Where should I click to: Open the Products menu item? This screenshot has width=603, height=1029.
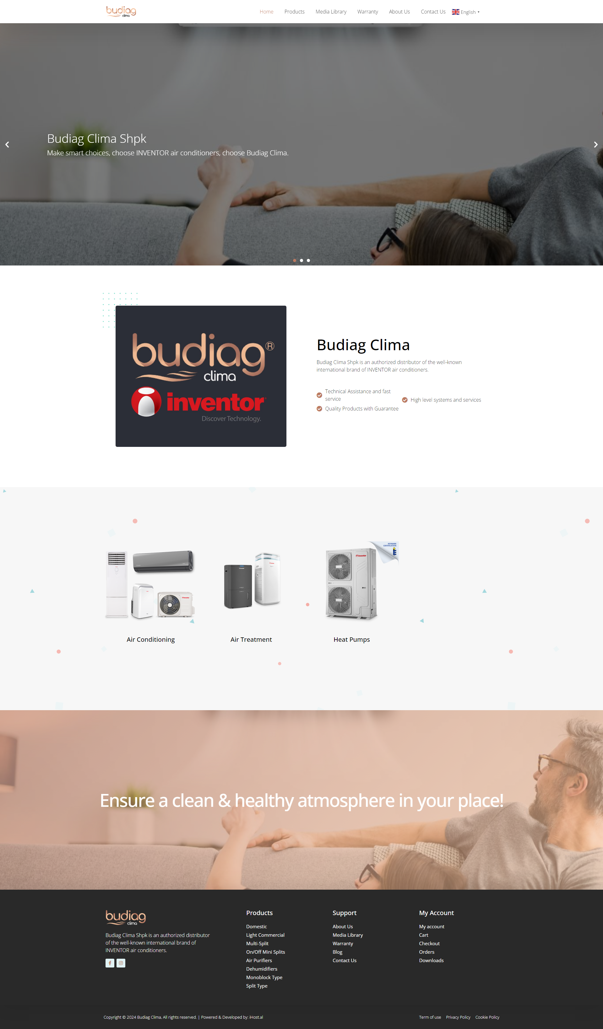tap(294, 12)
